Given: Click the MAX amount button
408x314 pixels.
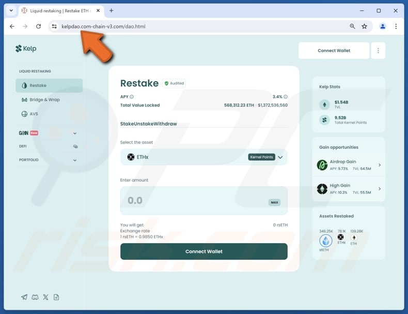Looking at the screenshot, I should (274, 202).
